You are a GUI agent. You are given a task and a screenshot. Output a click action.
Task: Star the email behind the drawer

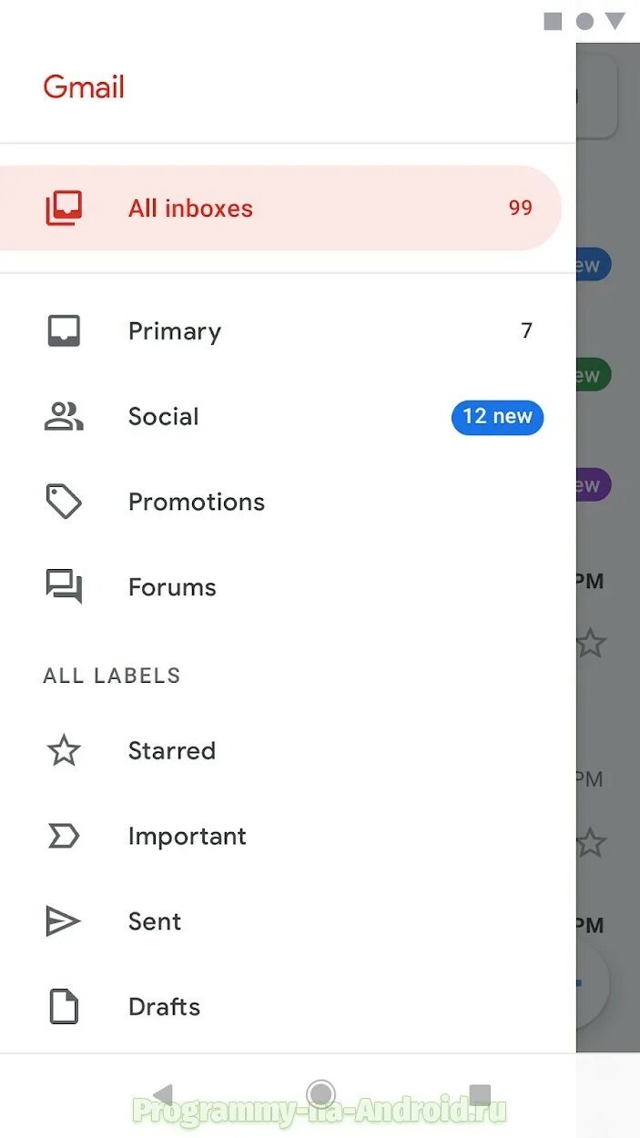592,645
